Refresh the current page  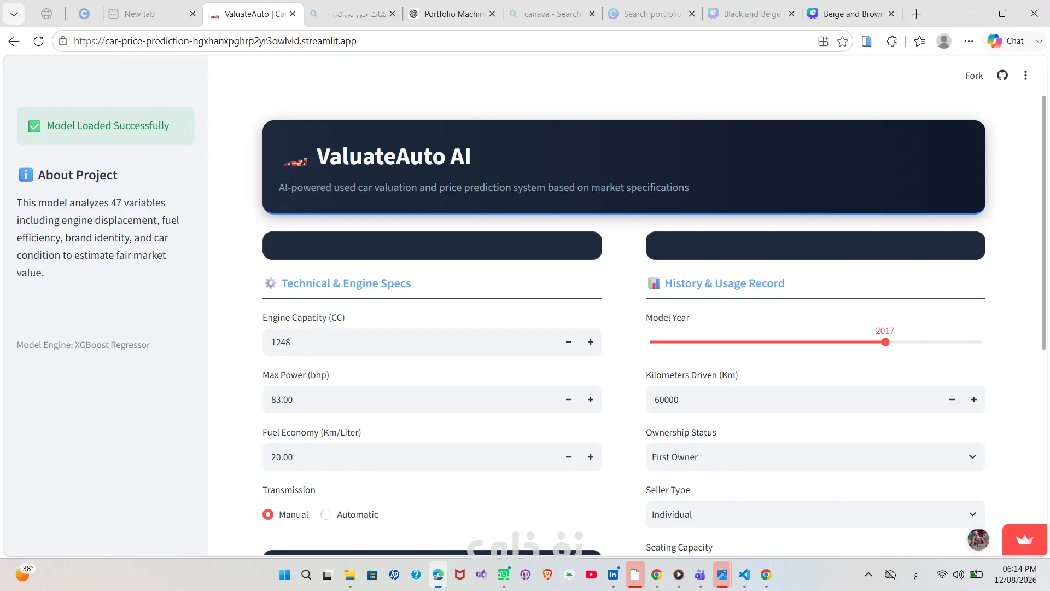point(38,41)
